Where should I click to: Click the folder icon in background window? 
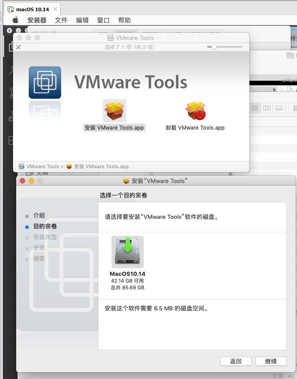point(290,55)
